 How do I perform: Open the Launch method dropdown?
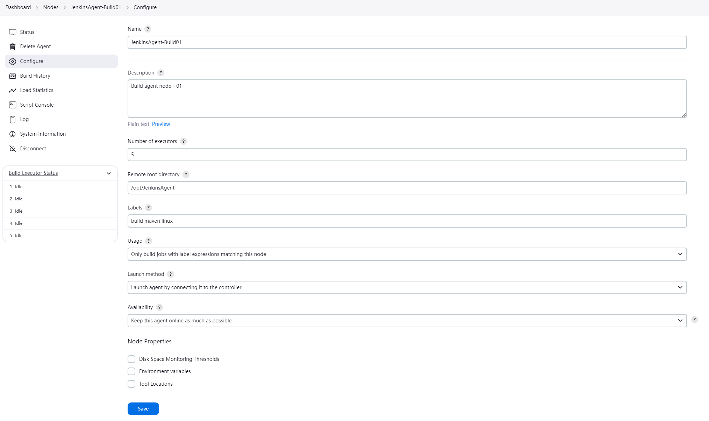click(x=407, y=287)
